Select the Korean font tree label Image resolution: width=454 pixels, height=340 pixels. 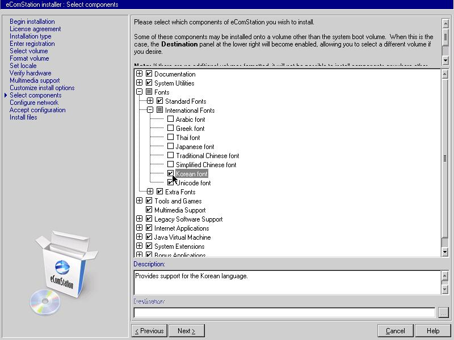click(x=192, y=174)
